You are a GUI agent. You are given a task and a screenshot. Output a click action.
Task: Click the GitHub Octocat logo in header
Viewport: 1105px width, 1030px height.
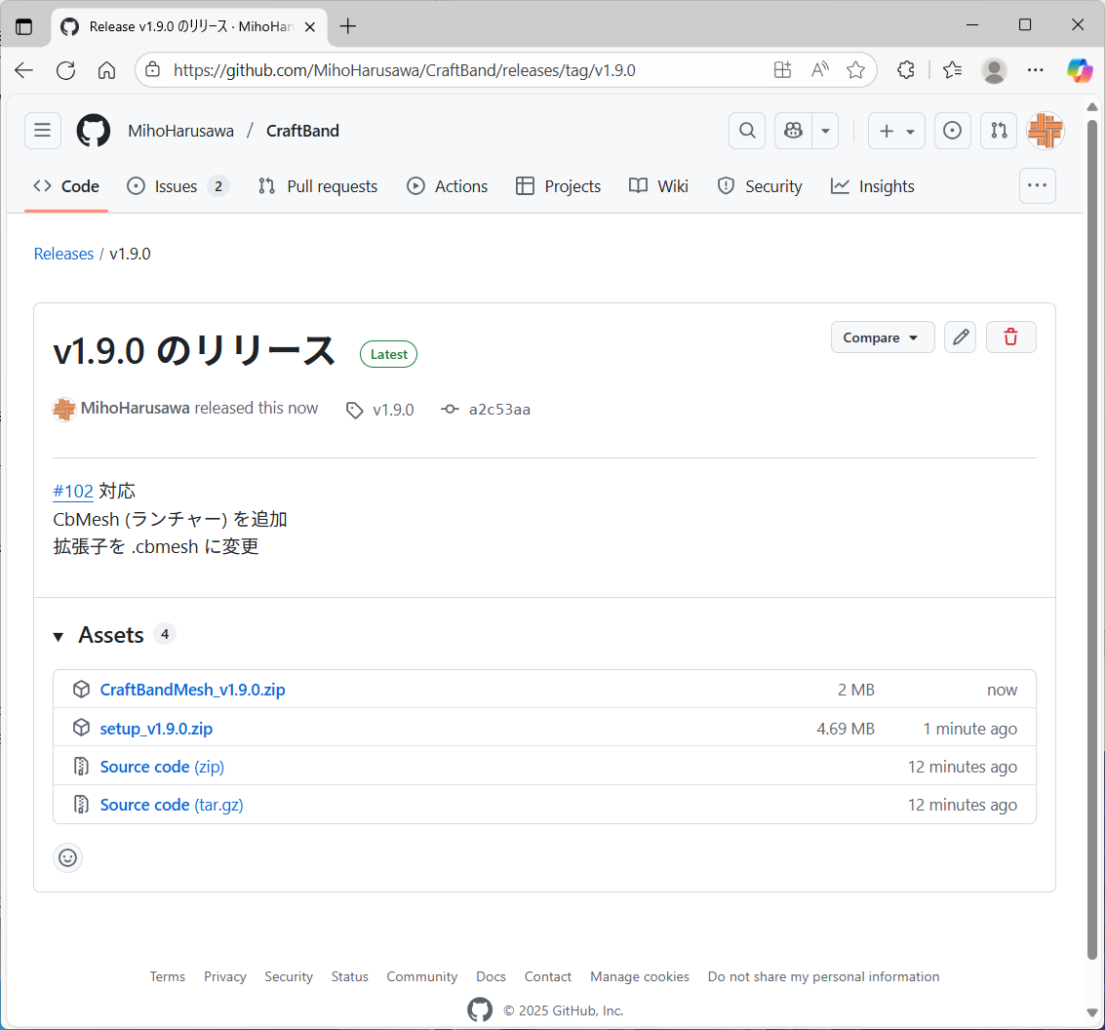(94, 131)
